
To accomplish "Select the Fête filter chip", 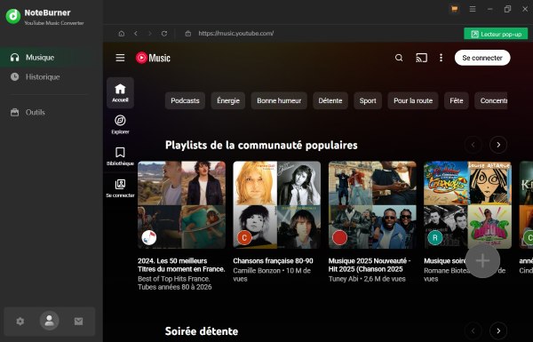I will coord(457,100).
